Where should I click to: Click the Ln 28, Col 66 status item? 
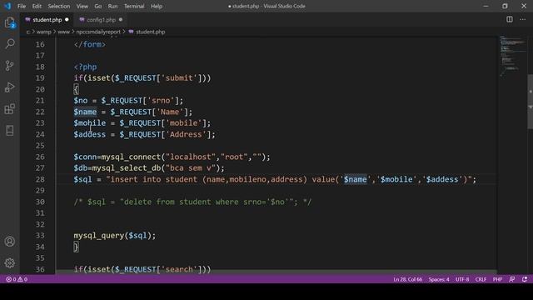pyautogui.click(x=407, y=279)
